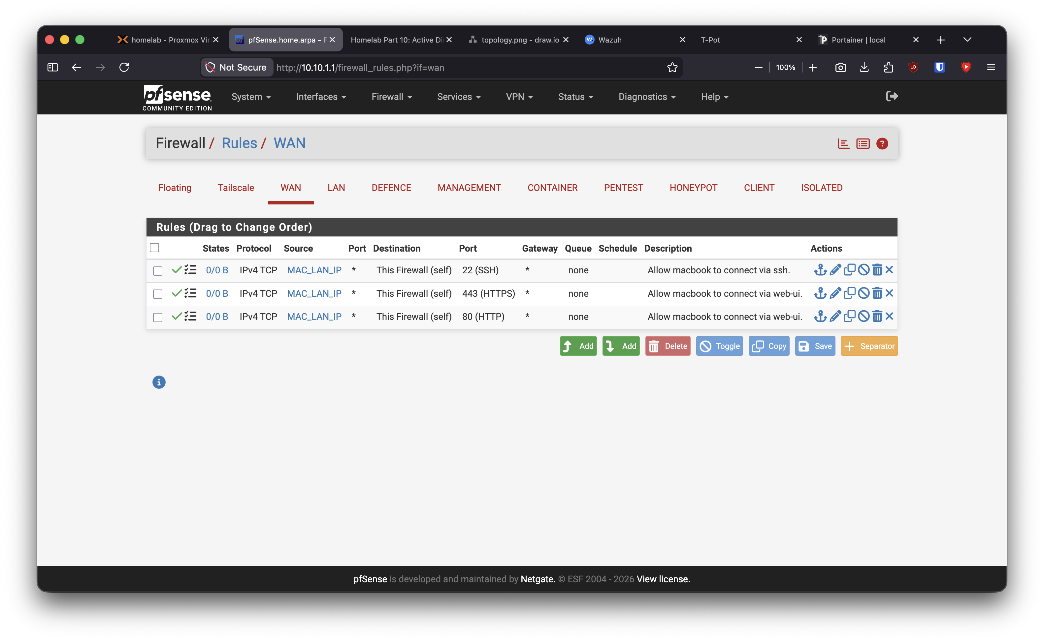Click the Toggle button
The width and height of the screenshot is (1044, 641).
click(x=719, y=346)
